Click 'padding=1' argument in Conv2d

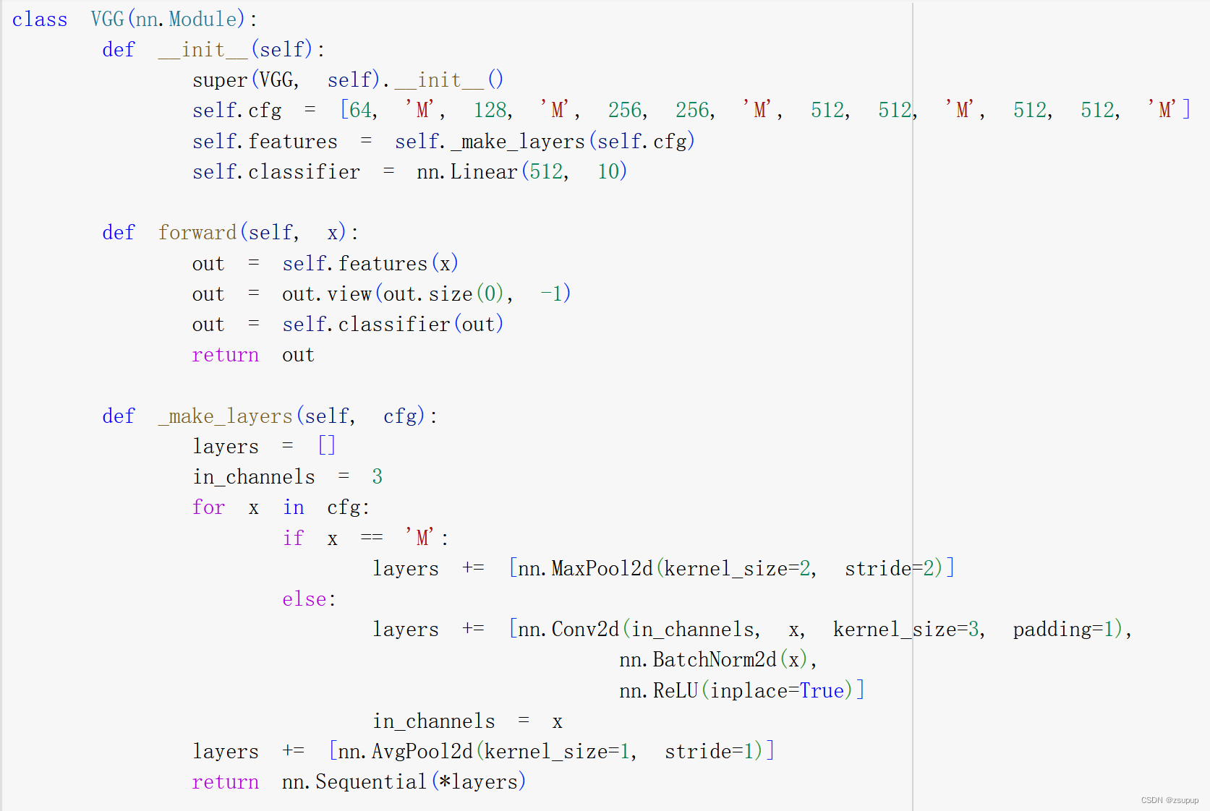[x=1063, y=630]
